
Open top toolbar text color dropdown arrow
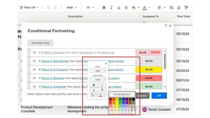(149, 8)
